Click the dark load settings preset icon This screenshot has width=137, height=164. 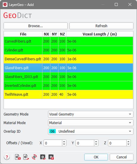[x=43, y=157]
